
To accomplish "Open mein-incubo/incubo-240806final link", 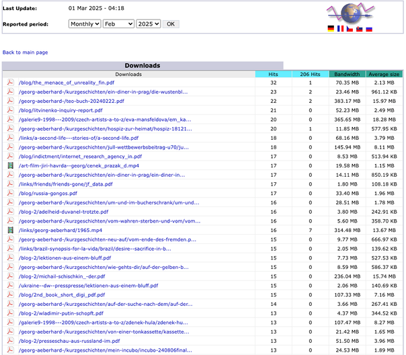I will click(x=106, y=350).
